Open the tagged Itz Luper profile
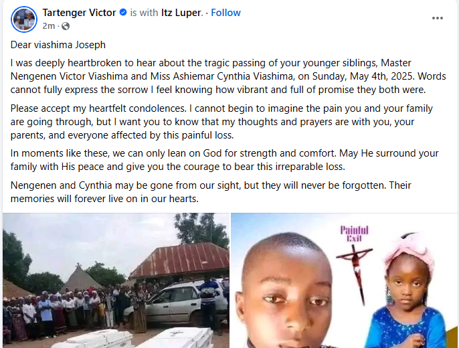Screen dimensions: 459x348 tap(181, 13)
